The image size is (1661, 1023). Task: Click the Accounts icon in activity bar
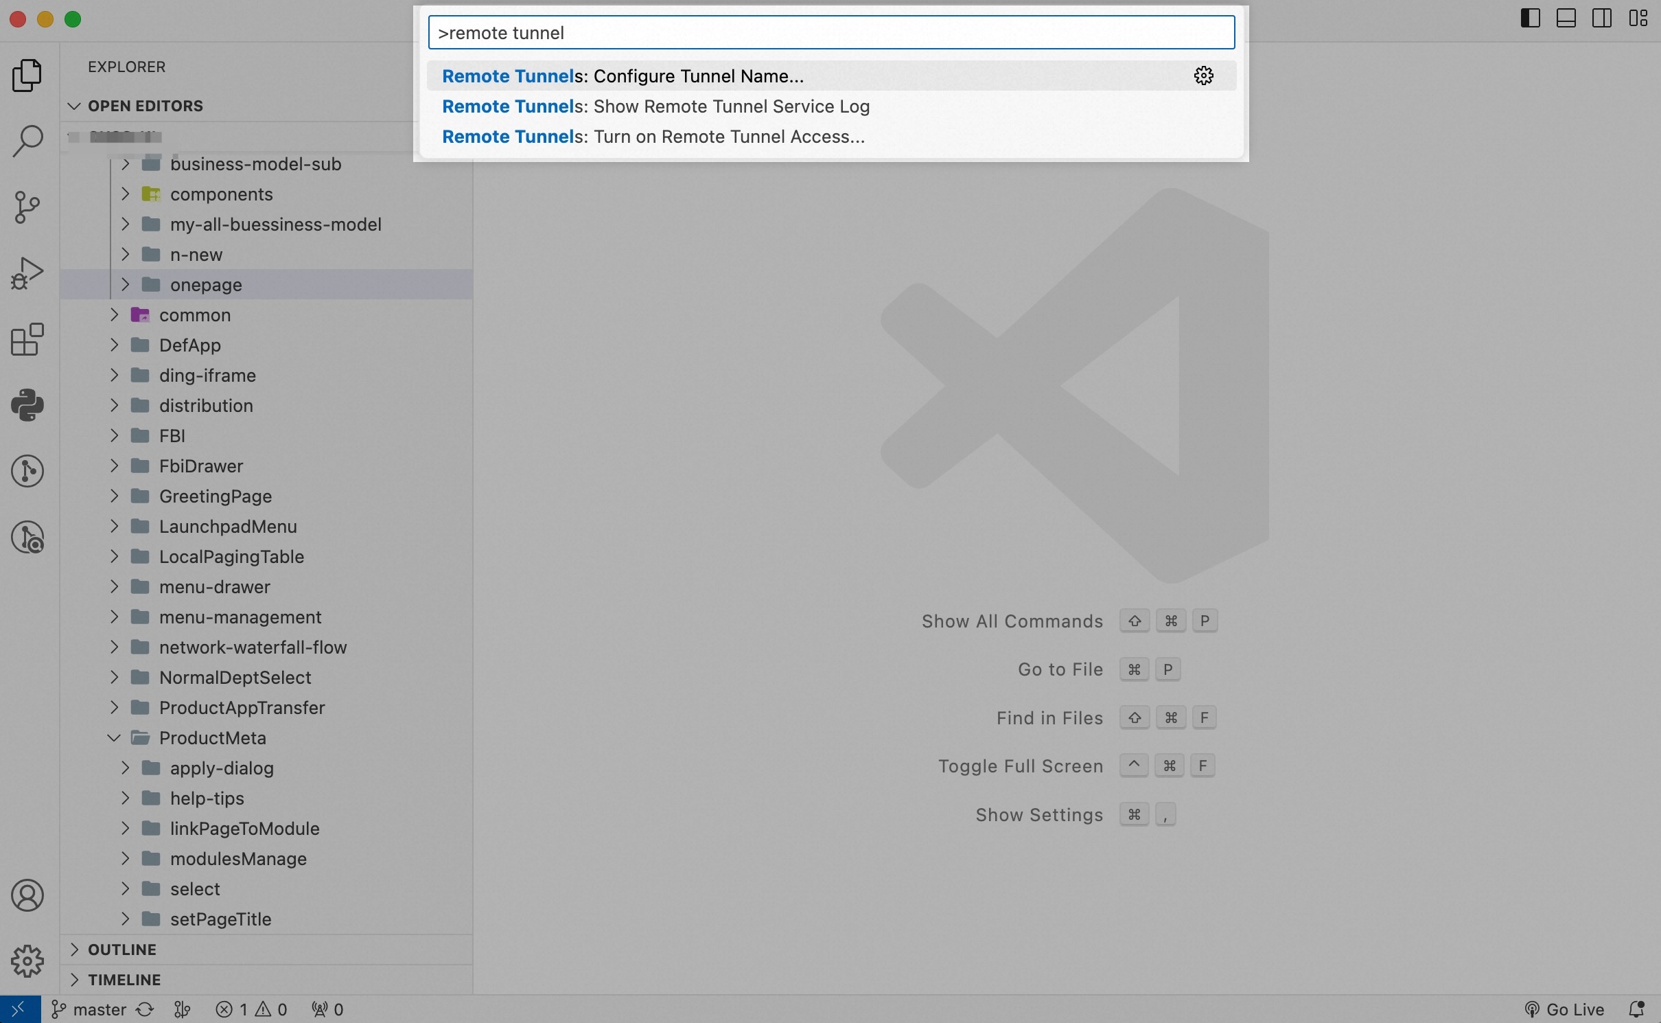pyautogui.click(x=27, y=895)
